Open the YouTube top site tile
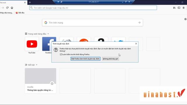187x105 pixels. (32, 44)
